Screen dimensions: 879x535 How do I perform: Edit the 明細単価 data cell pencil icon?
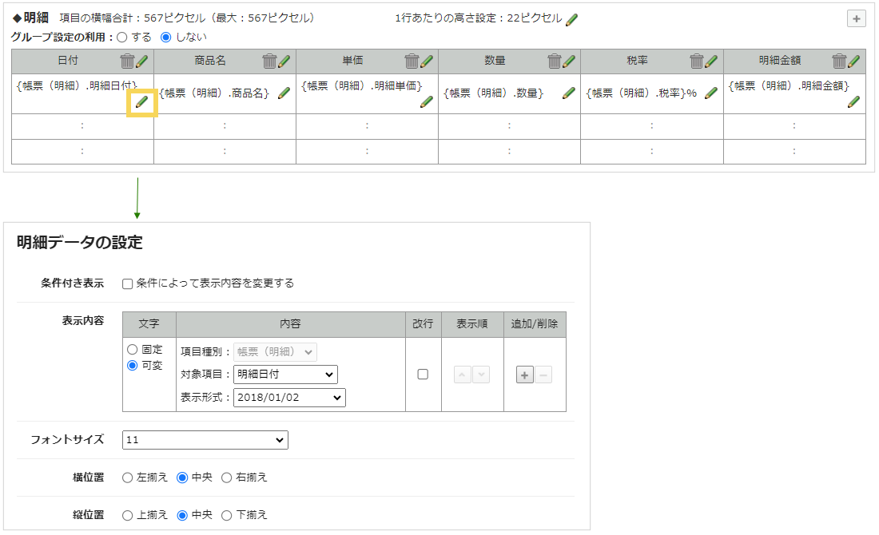click(x=426, y=101)
